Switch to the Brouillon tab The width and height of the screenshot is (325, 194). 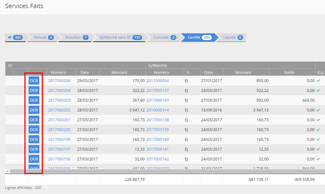pos(76,38)
